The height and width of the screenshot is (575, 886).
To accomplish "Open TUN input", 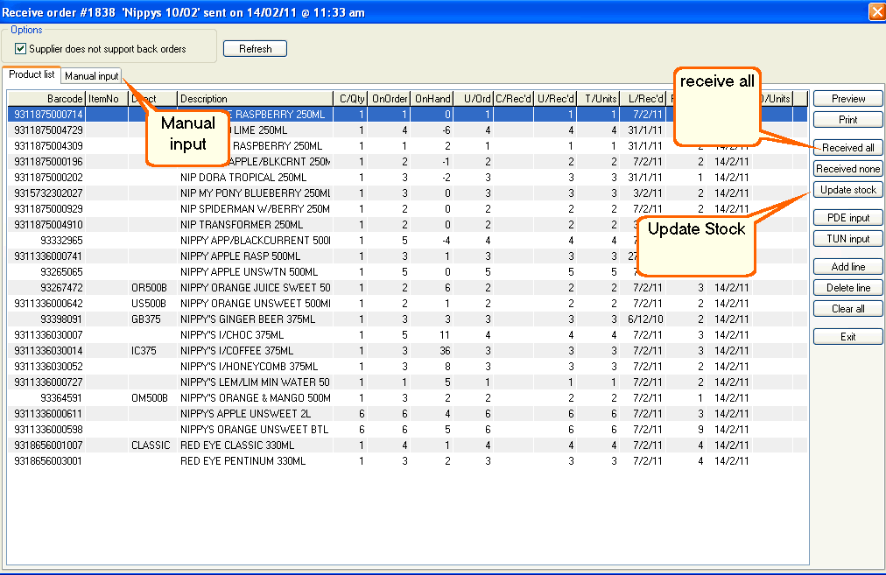I will click(847, 239).
